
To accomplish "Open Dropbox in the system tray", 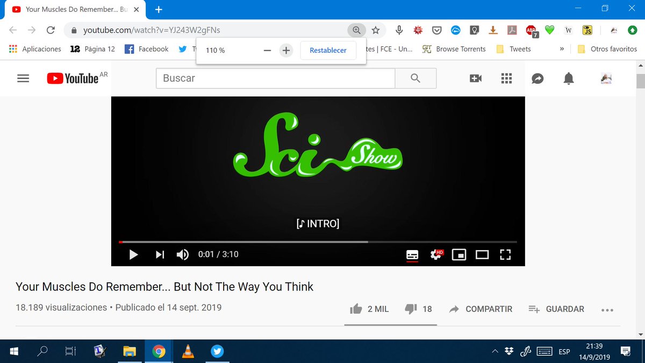I will click(x=509, y=352).
